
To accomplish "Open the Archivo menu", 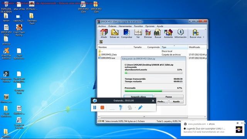I will tap(102, 26).
